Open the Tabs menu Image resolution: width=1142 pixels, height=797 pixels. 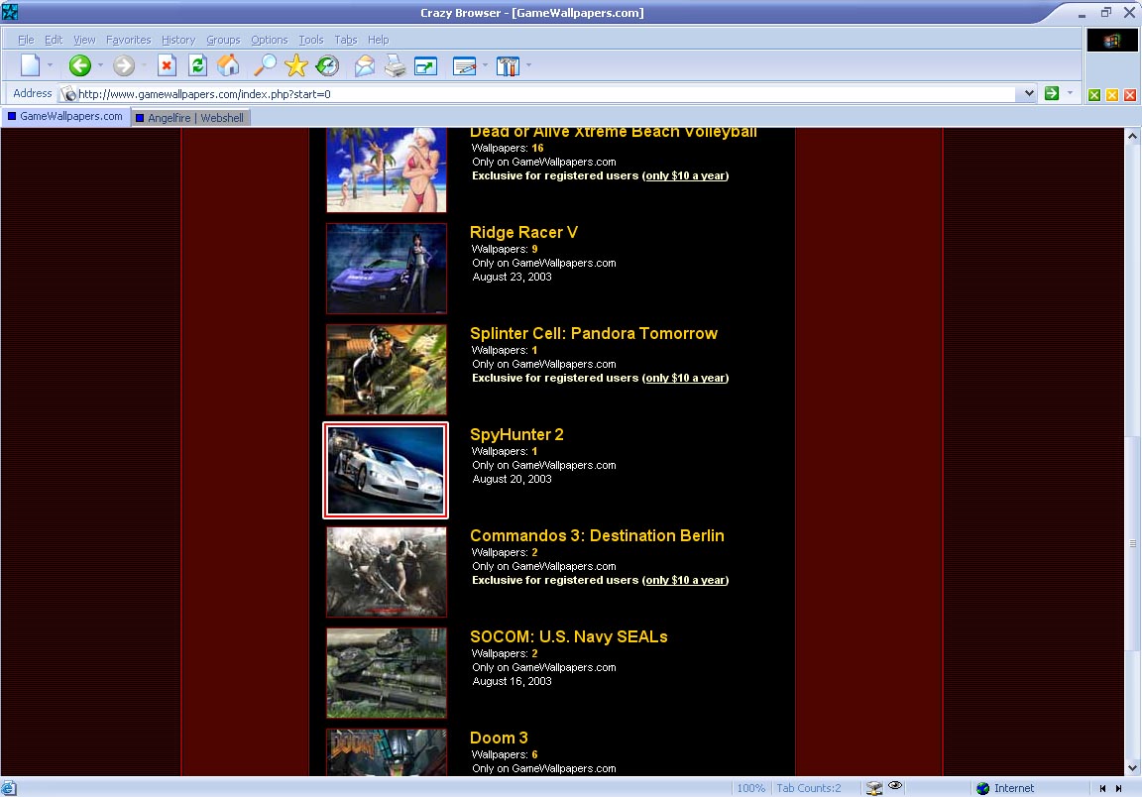pyautogui.click(x=346, y=40)
